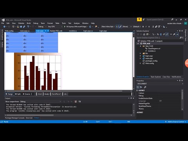Toggle Show All Files in Solution Explorer
This screenshot has width=188, height=141.
coord(167,34)
